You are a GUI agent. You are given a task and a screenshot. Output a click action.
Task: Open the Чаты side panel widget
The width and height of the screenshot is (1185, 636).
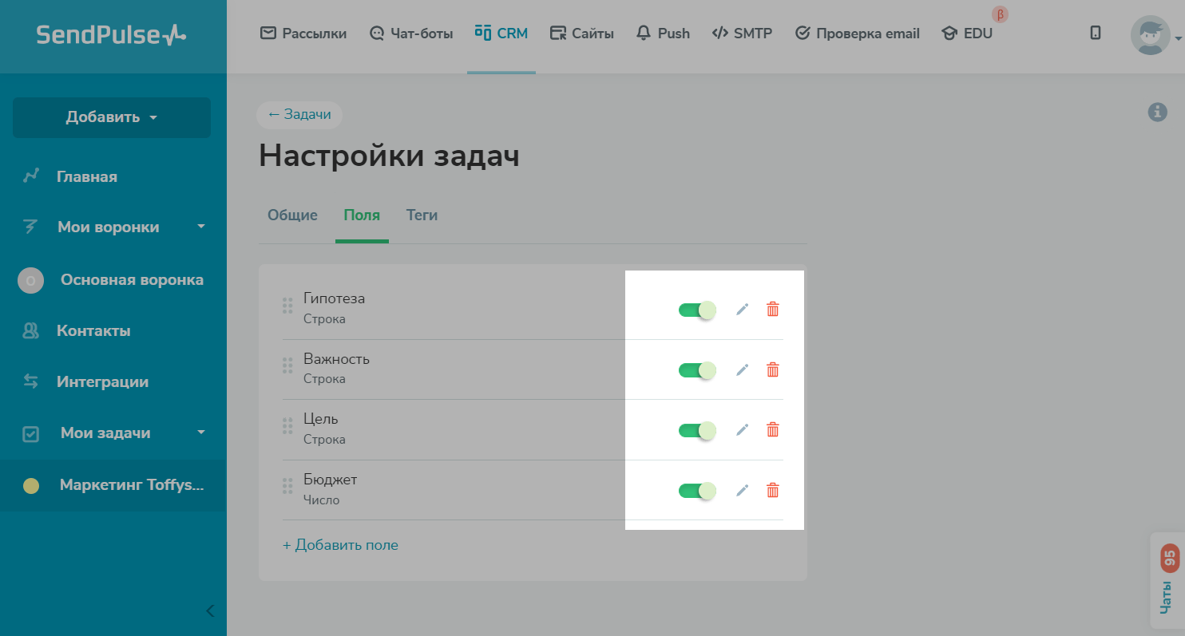(1167, 581)
